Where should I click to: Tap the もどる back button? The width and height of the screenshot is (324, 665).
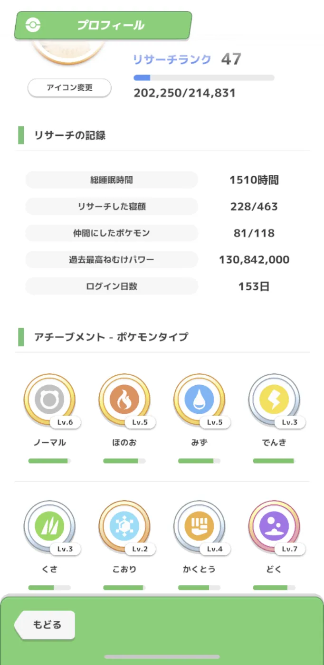(46, 625)
